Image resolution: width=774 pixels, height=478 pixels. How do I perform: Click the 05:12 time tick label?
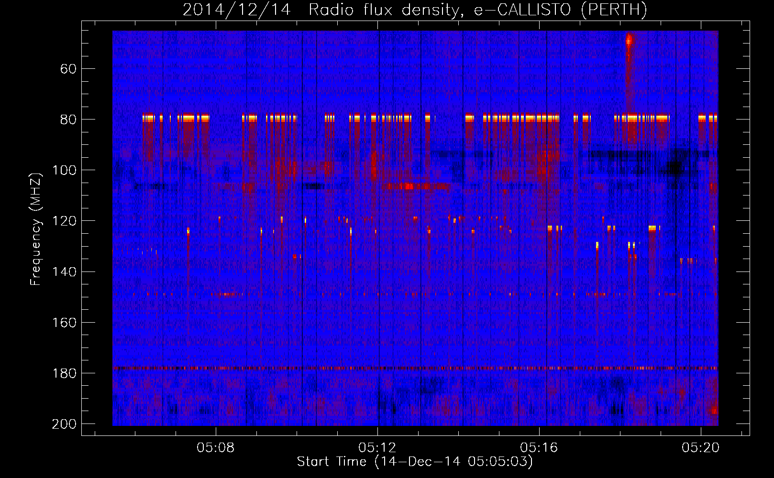[x=377, y=448]
